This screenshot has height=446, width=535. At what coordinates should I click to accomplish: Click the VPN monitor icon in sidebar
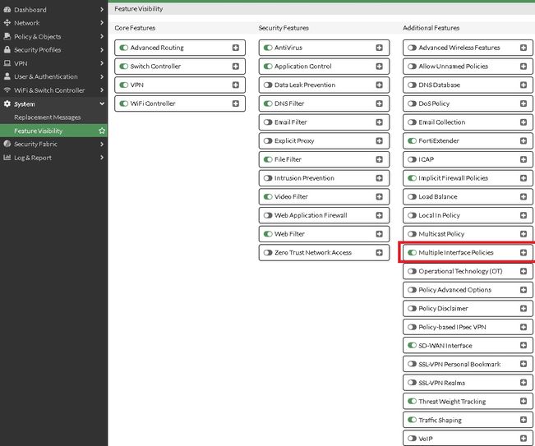click(x=7, y=63)
